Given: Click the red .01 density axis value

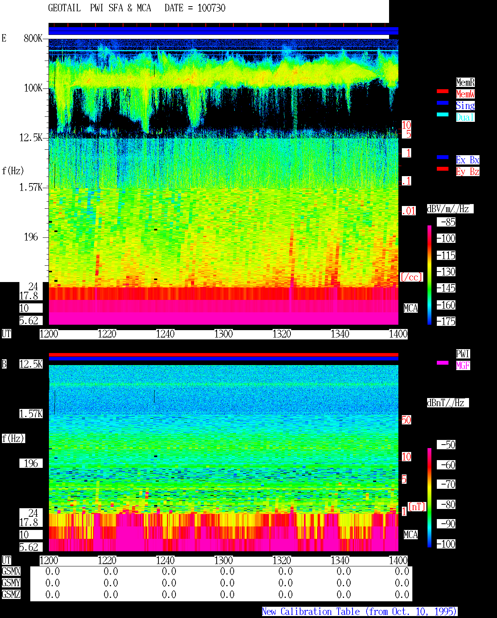Looking at the screenshot, I should (x=408, y=211).
